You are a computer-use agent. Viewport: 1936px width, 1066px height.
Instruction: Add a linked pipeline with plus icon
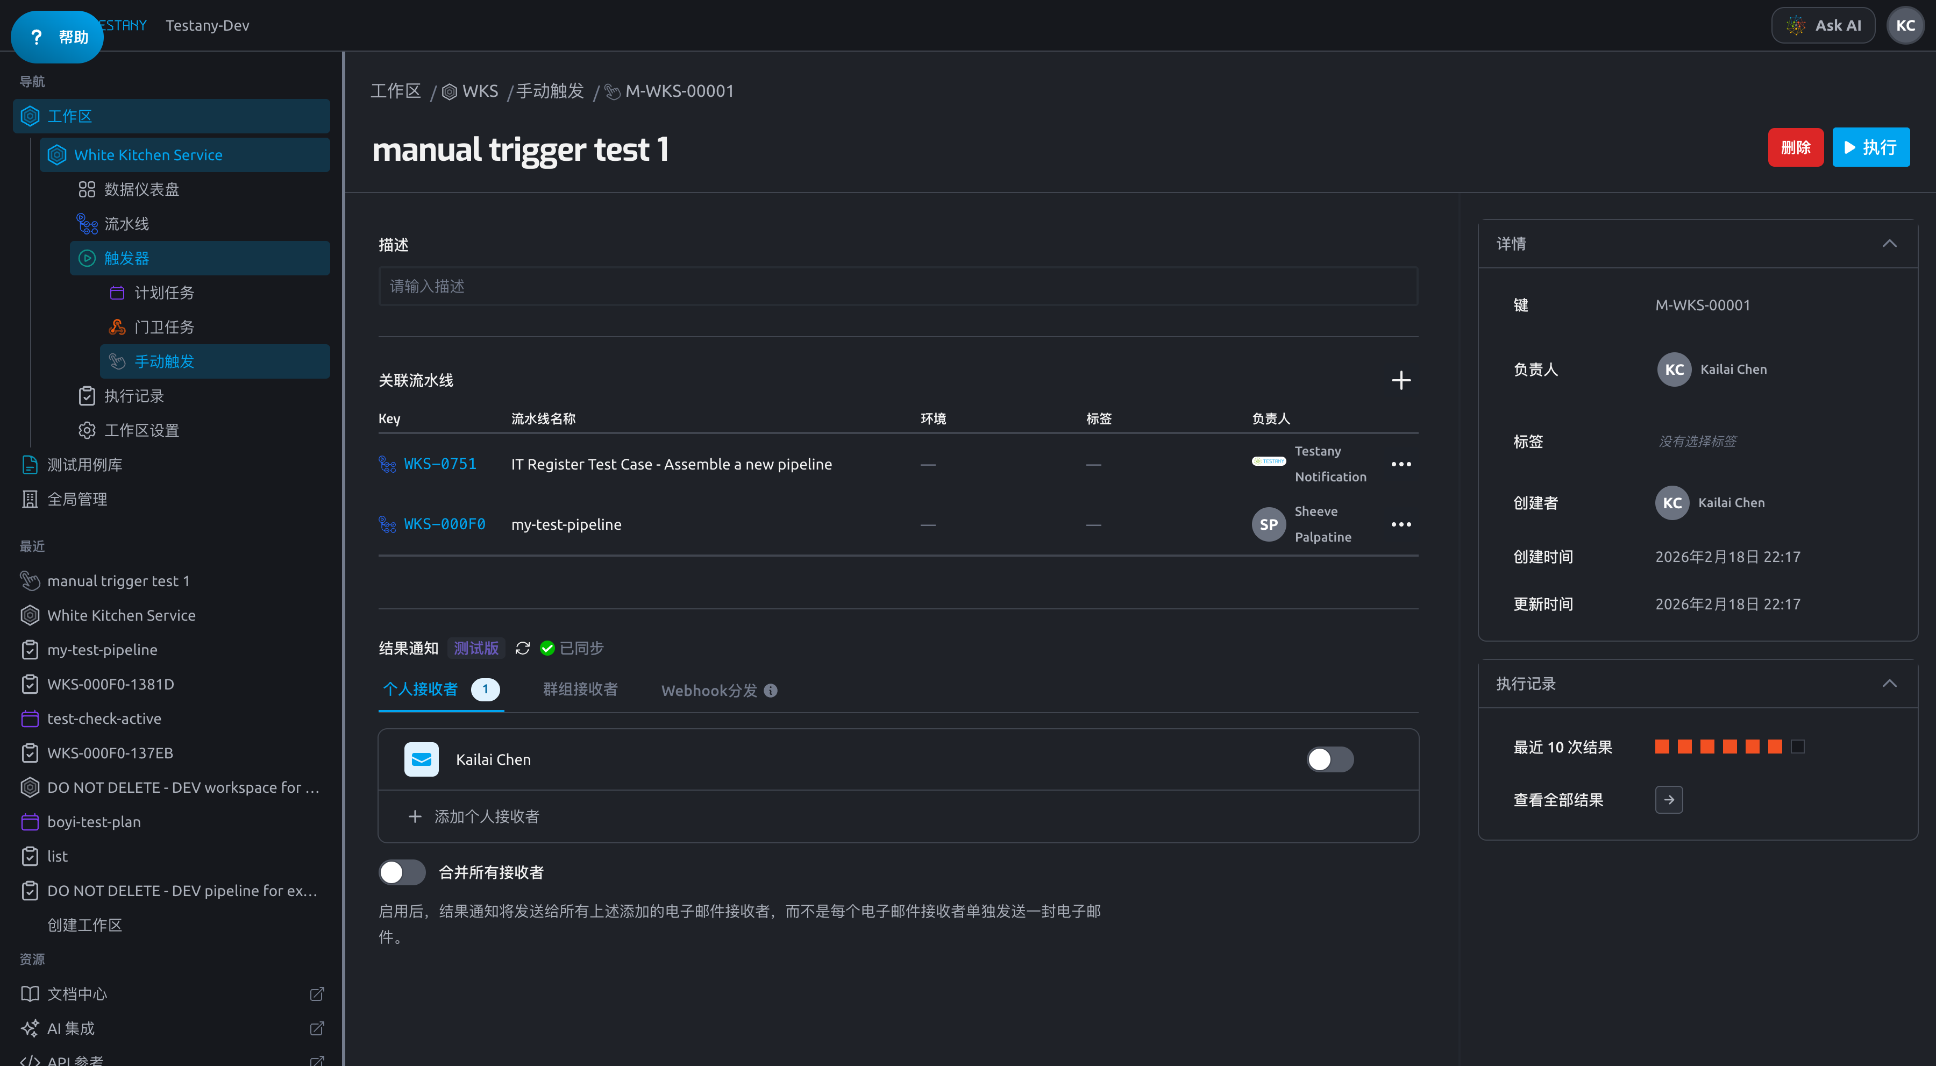pos(1400,380)
